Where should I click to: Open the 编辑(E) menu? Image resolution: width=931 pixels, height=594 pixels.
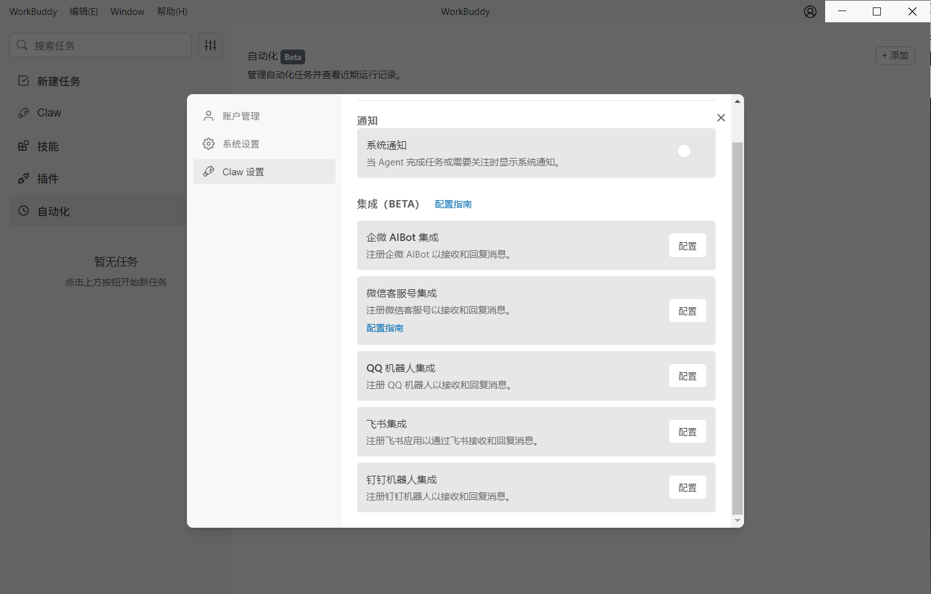tap(84, 12)
